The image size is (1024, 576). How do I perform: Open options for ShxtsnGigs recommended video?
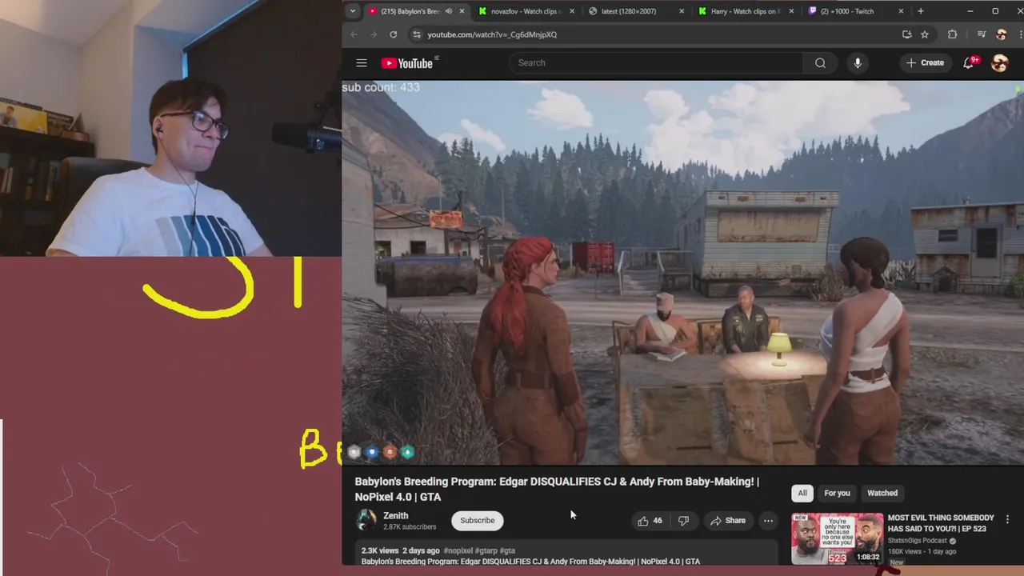(x=1007, y=519)
